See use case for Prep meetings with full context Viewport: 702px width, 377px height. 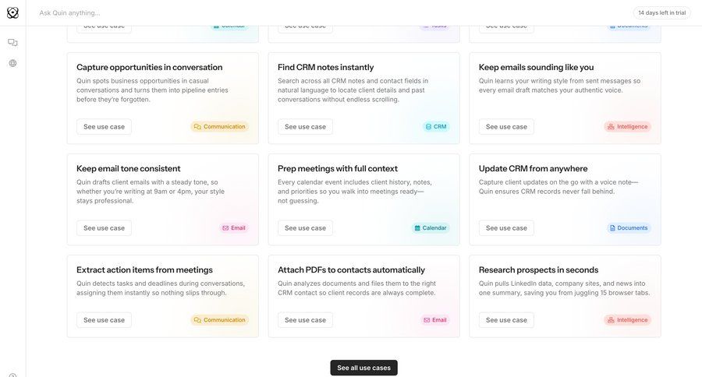click(x=305, y=228)
